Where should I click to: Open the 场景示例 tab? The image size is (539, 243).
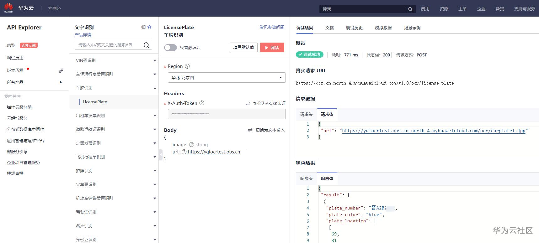(x=412, y=28)
